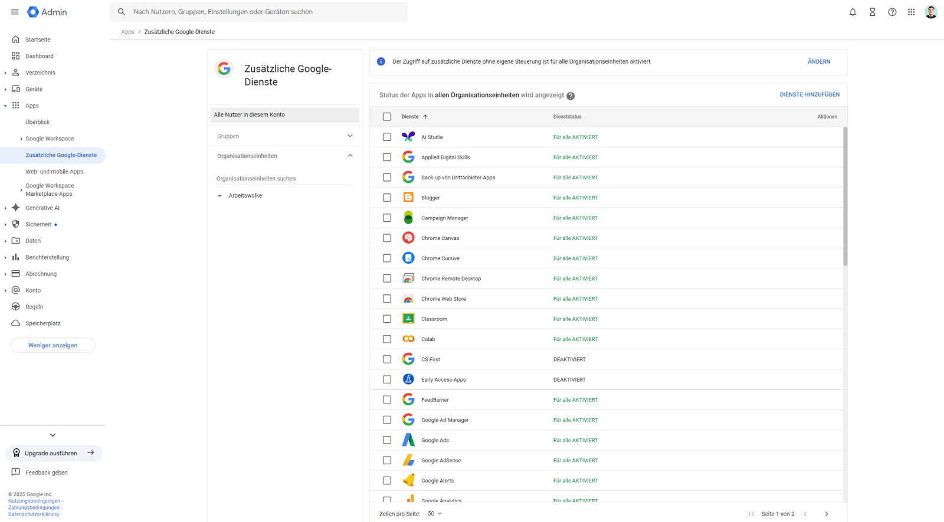Toggle the main hamburger menu
Screen dimensions: 944x522
click(15, 12)
